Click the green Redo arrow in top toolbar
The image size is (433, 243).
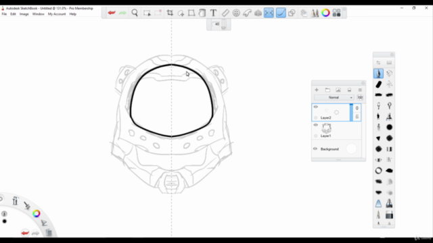(122, 13)
